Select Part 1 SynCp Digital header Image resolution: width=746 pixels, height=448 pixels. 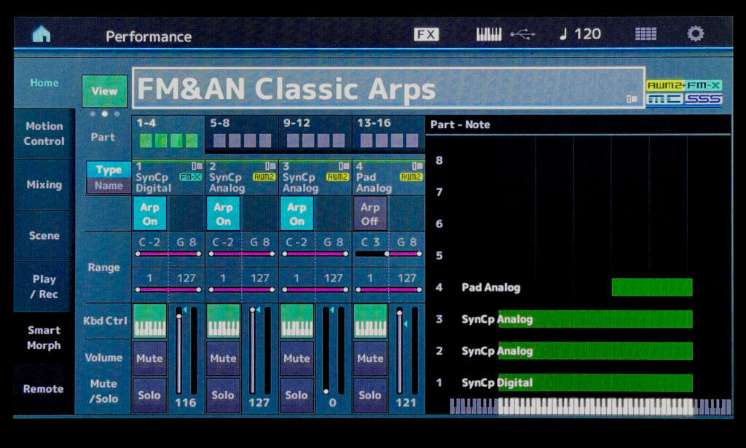click(x=168, y=178)
